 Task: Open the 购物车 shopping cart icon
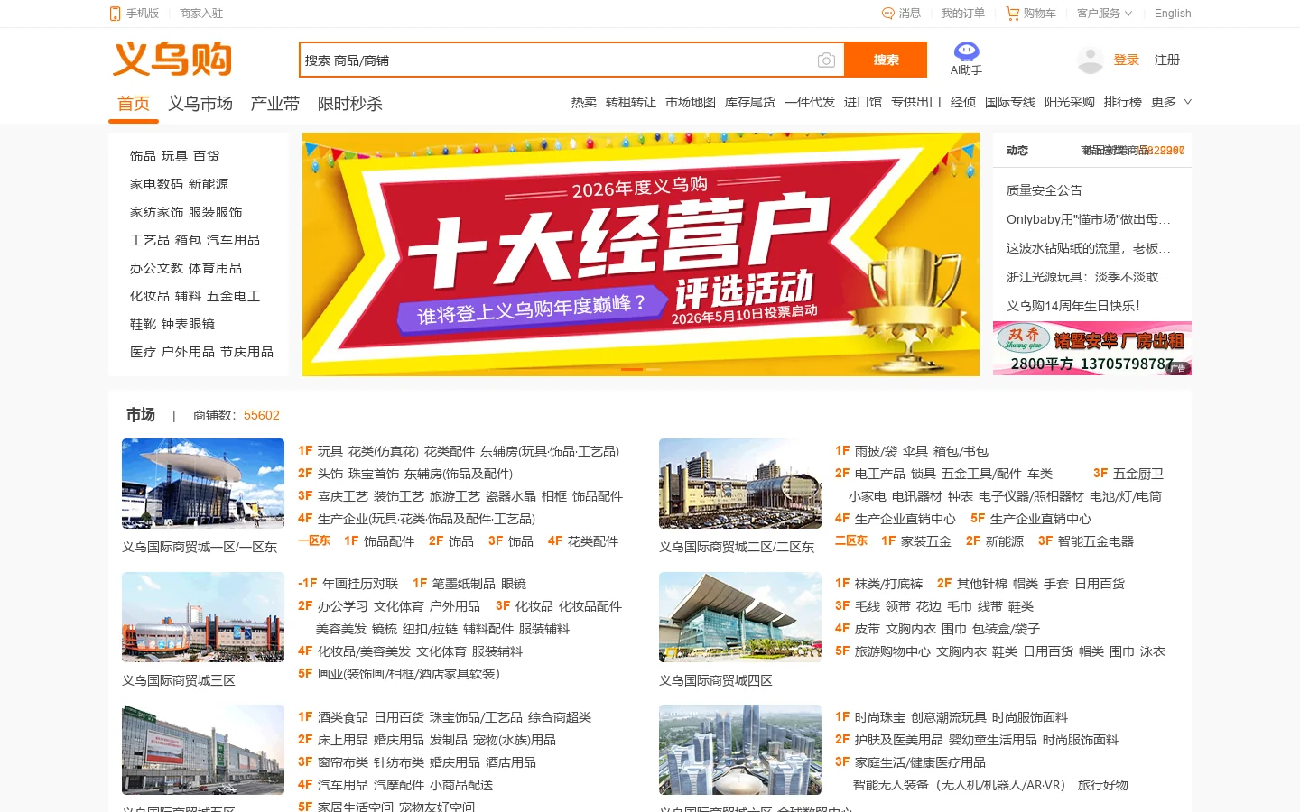pyautogui.click(x=1013, y=14)
